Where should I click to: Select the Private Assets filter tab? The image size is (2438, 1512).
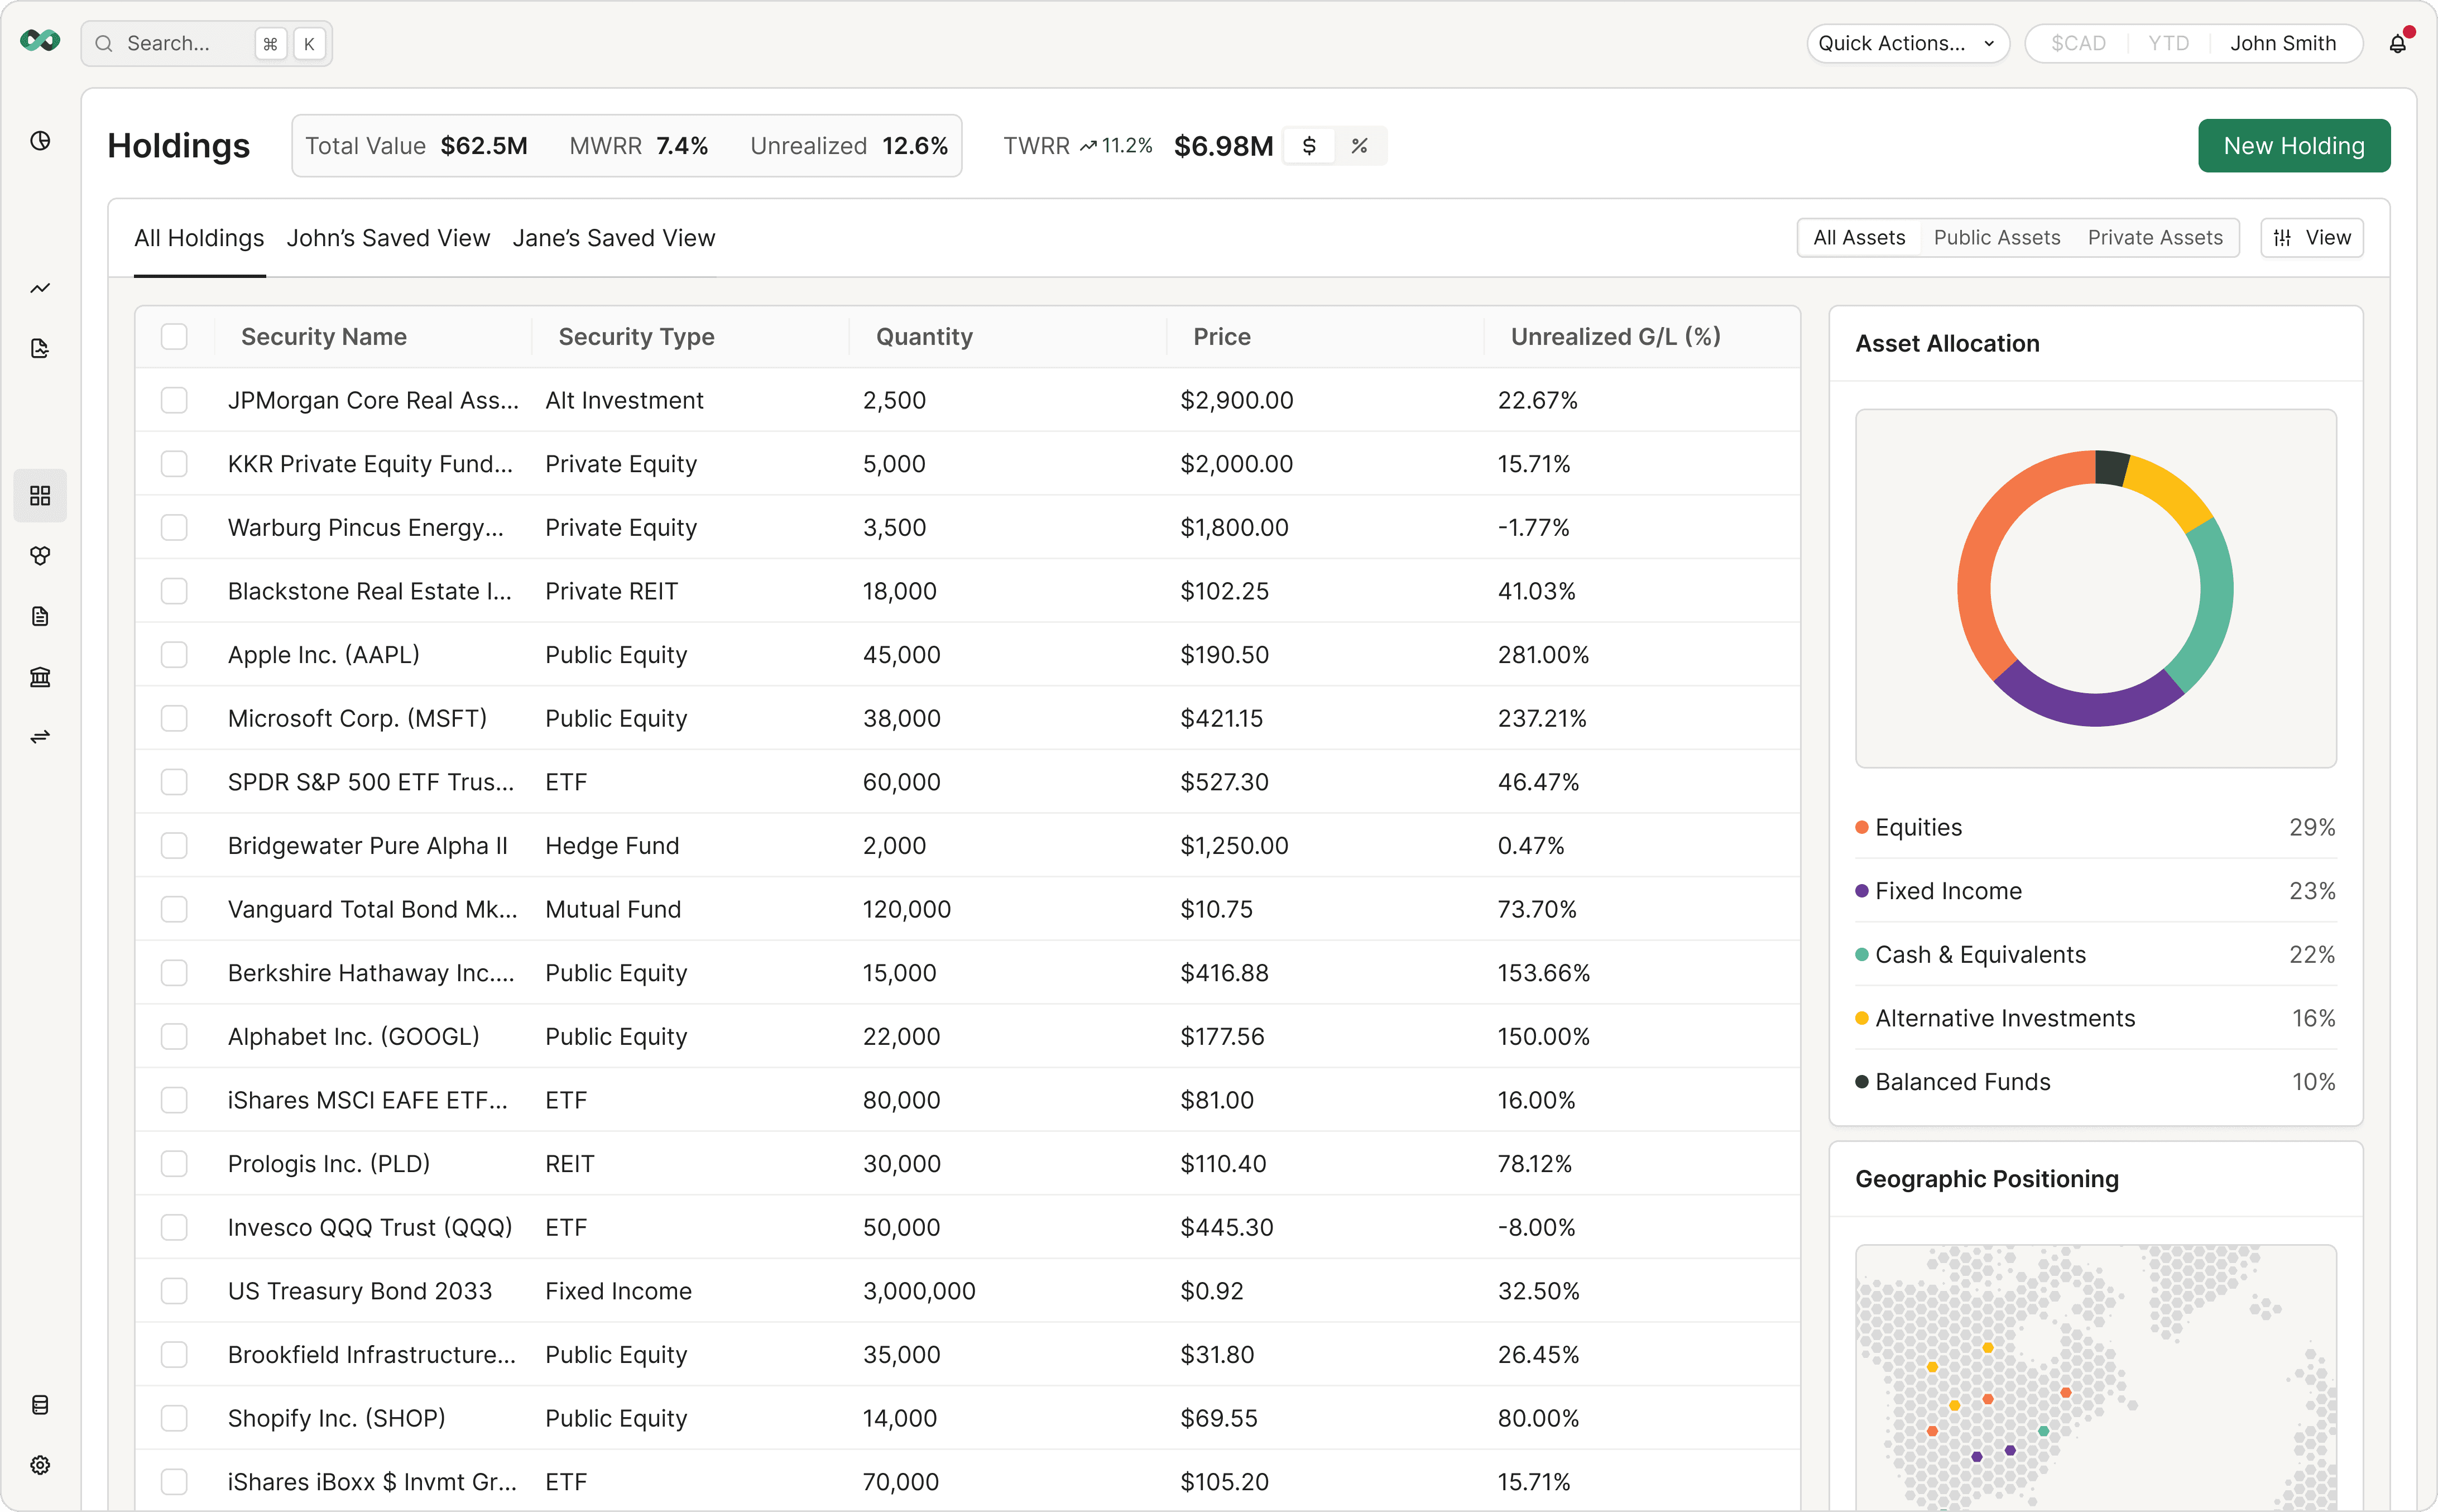[2154, 238]
